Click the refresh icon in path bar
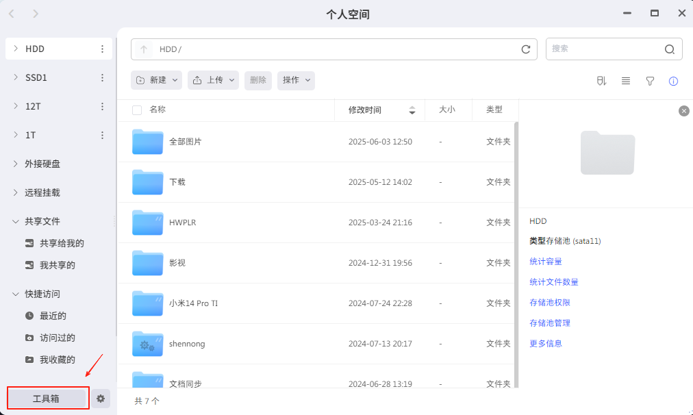 tap(526, 49)
